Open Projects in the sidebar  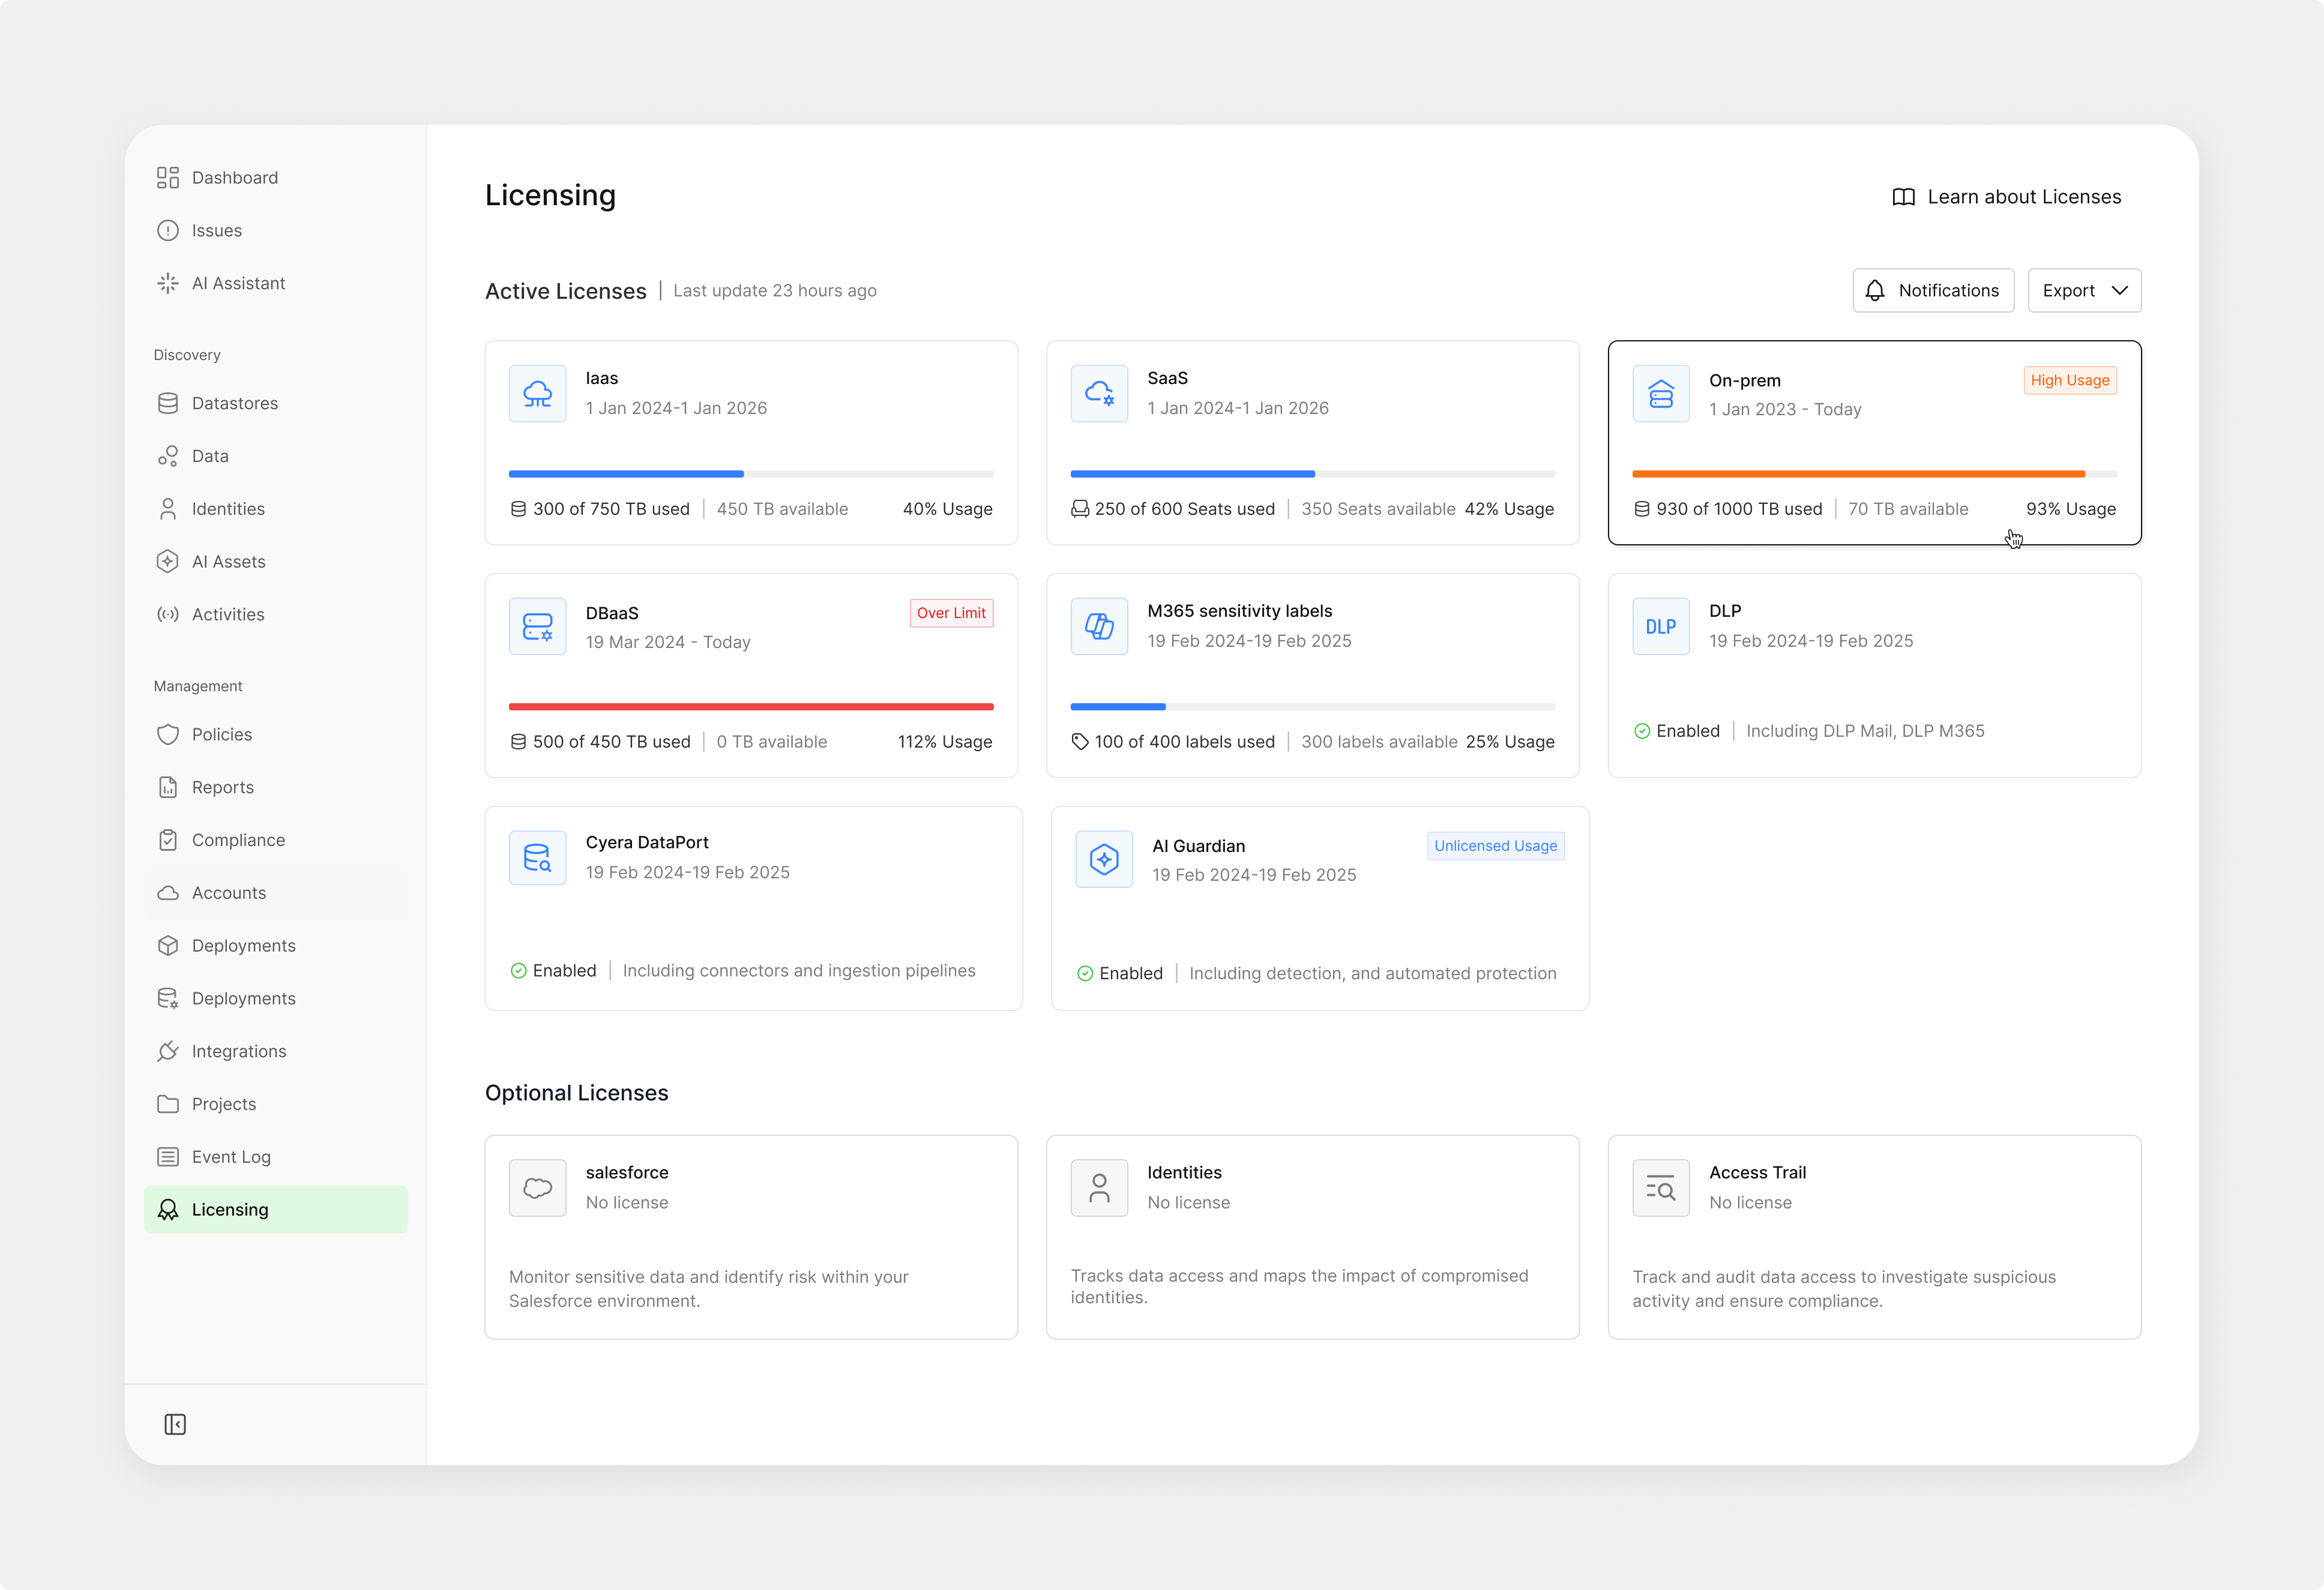(276, 1105)
